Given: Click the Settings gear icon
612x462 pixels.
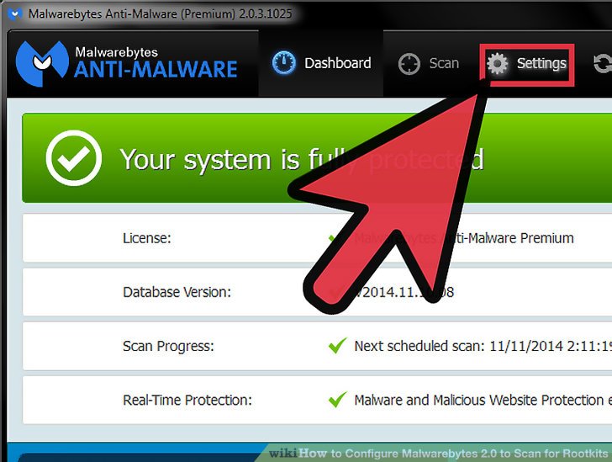Looking at the screenshot, I should pos(497,63).
